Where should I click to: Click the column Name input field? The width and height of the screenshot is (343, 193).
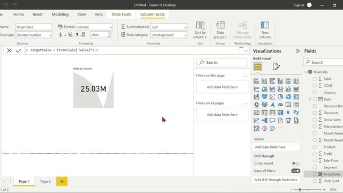click(33, 27)
